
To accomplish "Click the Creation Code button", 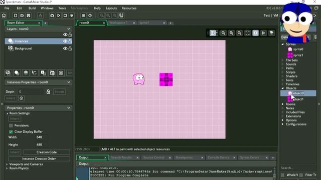I will coord(47,152).
